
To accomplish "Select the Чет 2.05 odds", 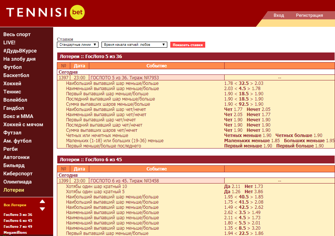I will [x=233, y=115].
